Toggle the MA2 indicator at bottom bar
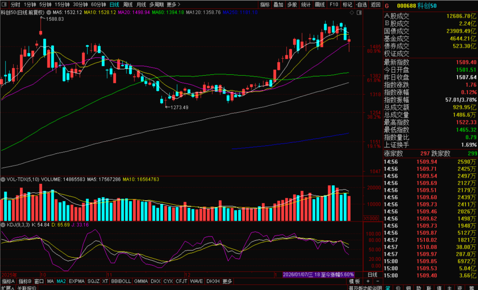 tap(61, 281)
